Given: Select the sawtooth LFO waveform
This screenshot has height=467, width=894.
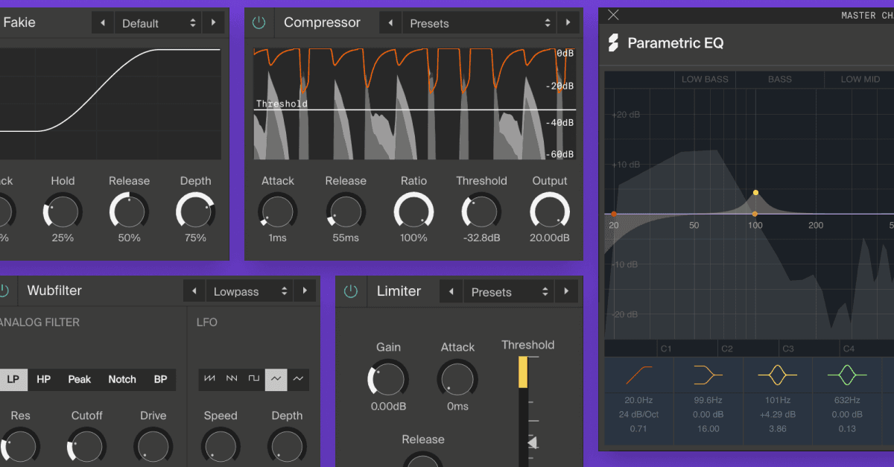Looking at the screenshot, I should coord(209,379).
